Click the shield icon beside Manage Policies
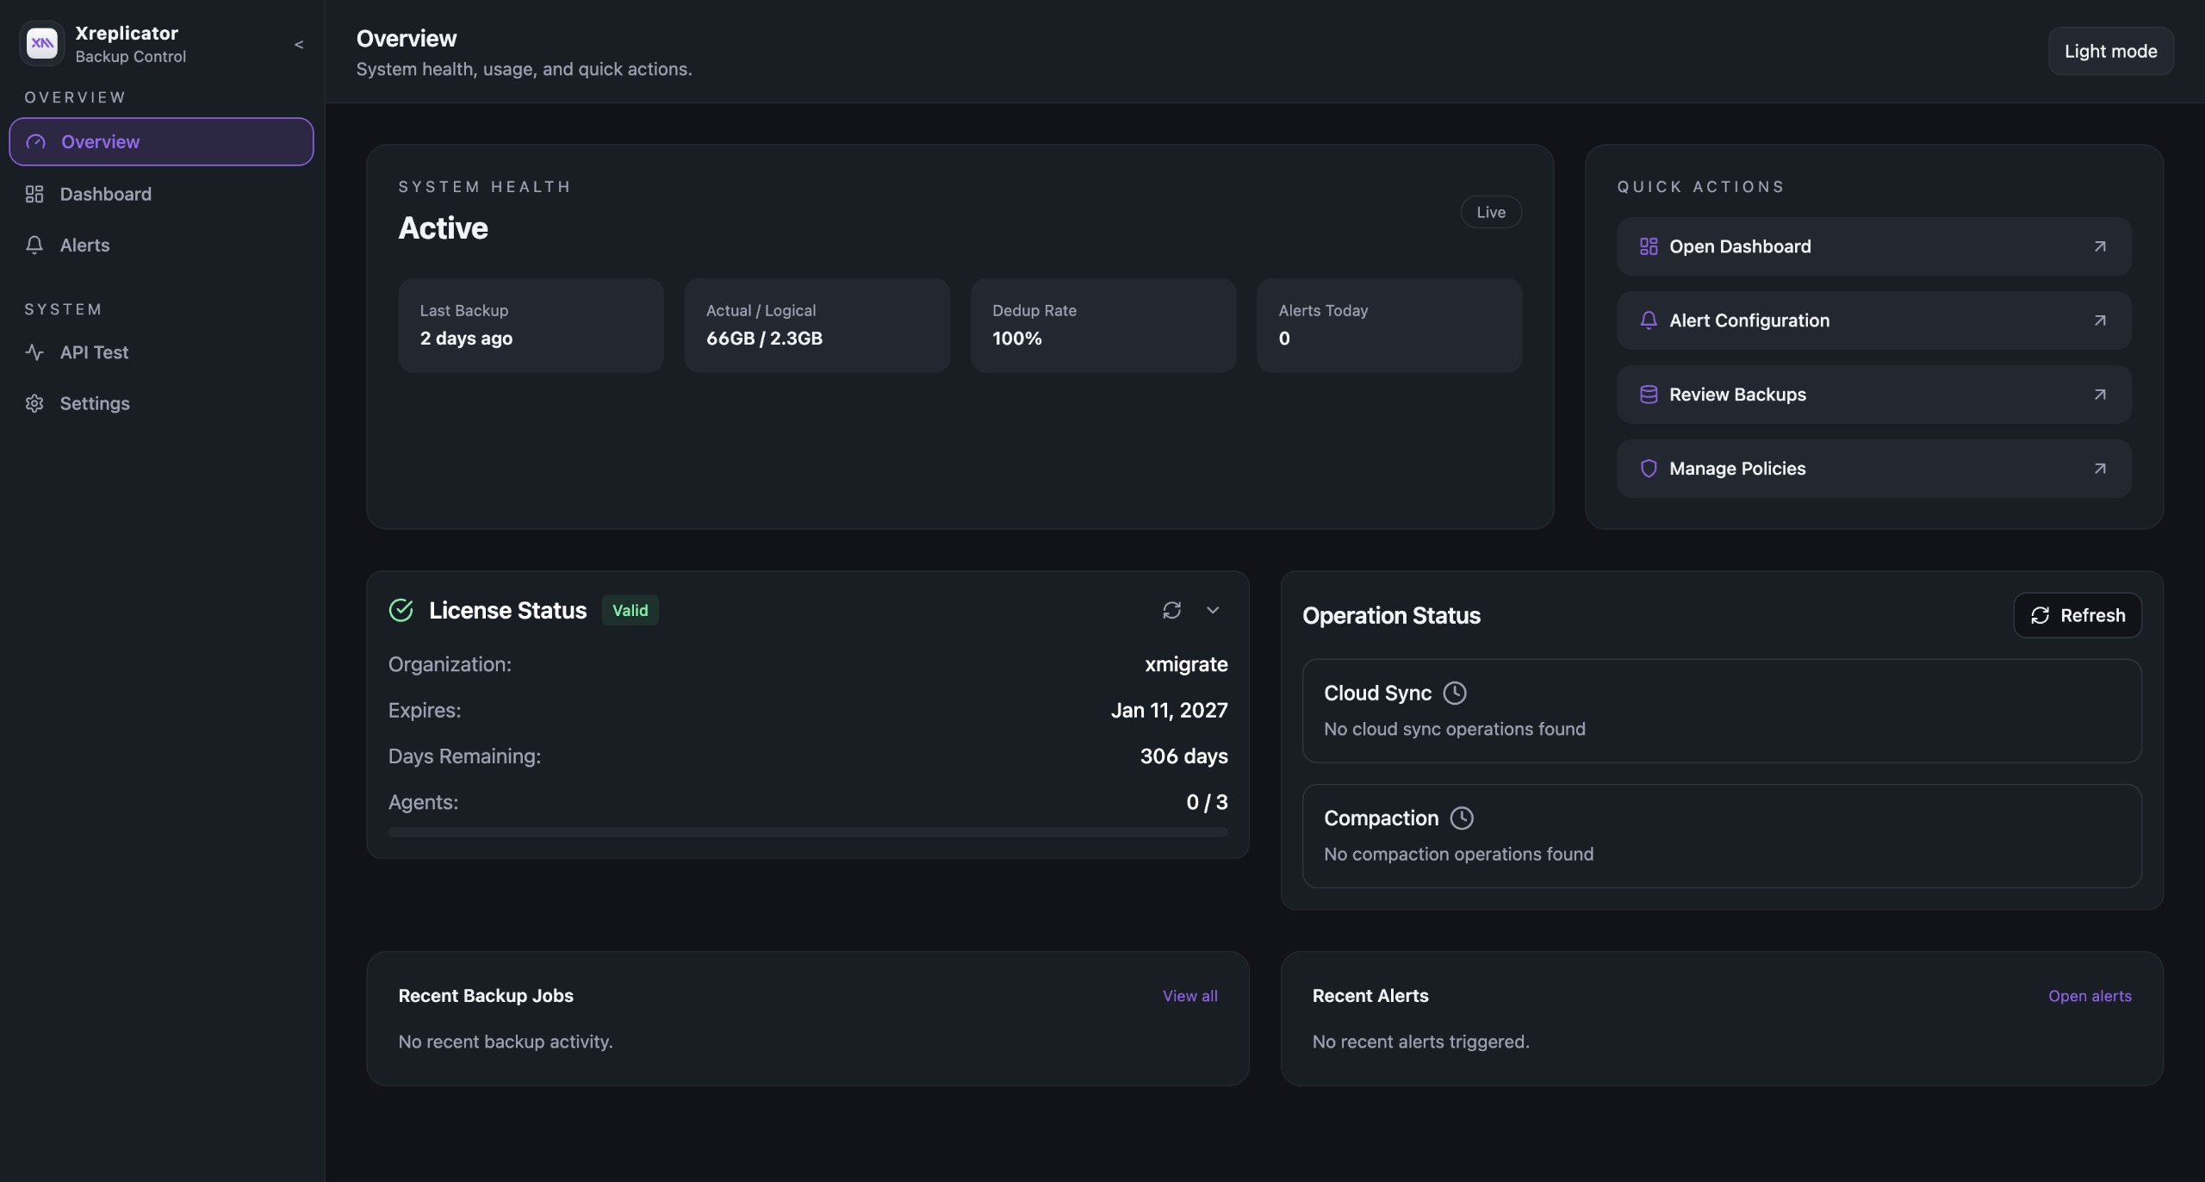The height and width of the screenshot is (1182, 2205). click(x=1649, y=468)
